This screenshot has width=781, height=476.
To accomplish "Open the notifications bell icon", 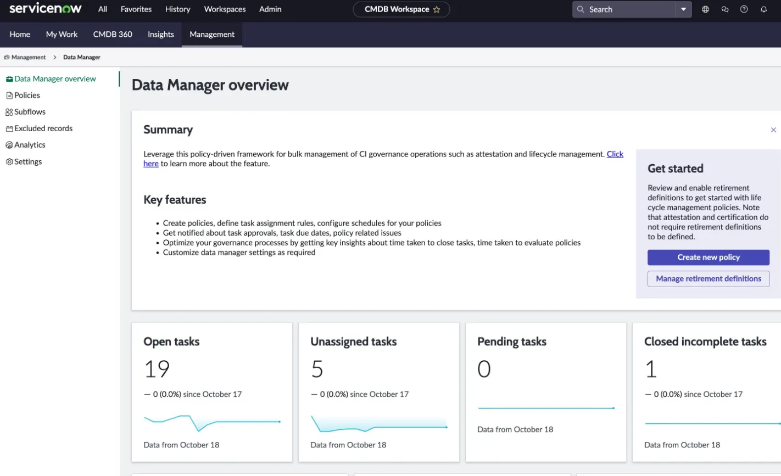I will pyautogui.click(x=763, y=9).
